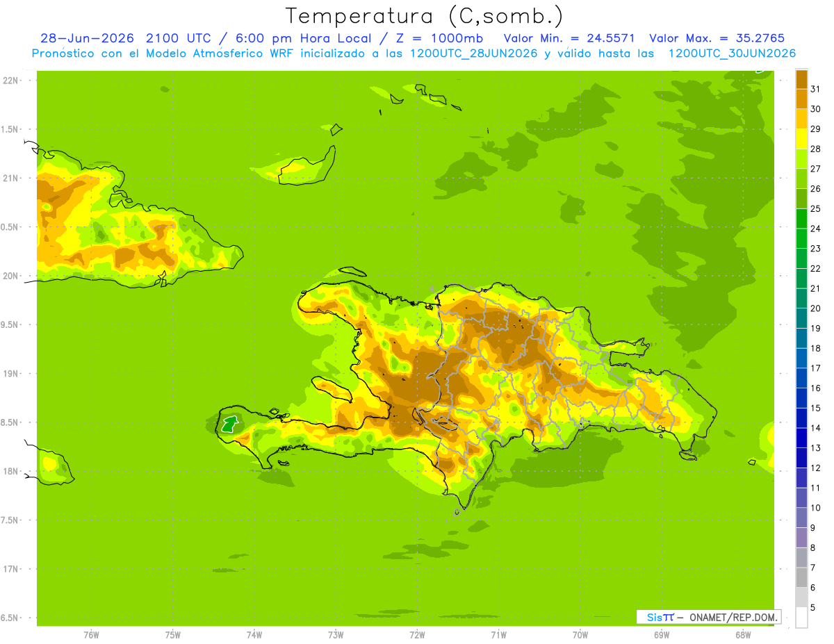The image size is (834, 644).
Task: Pick the blue legend swatch between 14 and 15
Action: click(801, 418)
